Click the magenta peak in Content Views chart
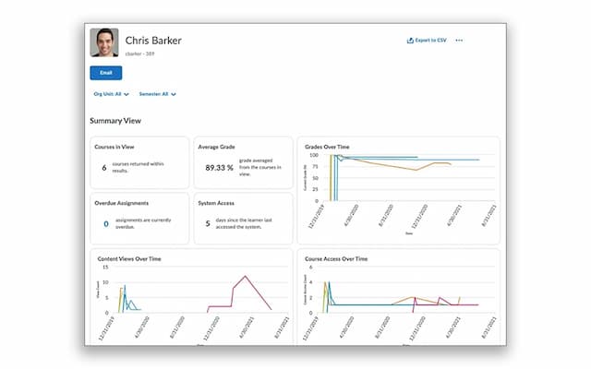The height and width of the screenshot is (369, 591). pos(245,276)
